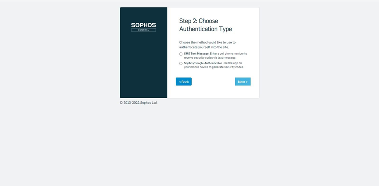The height and width of the screenshot is (186, 379).
Task: Click the bold 'SMS Text Message.' label
Action: 197,54
